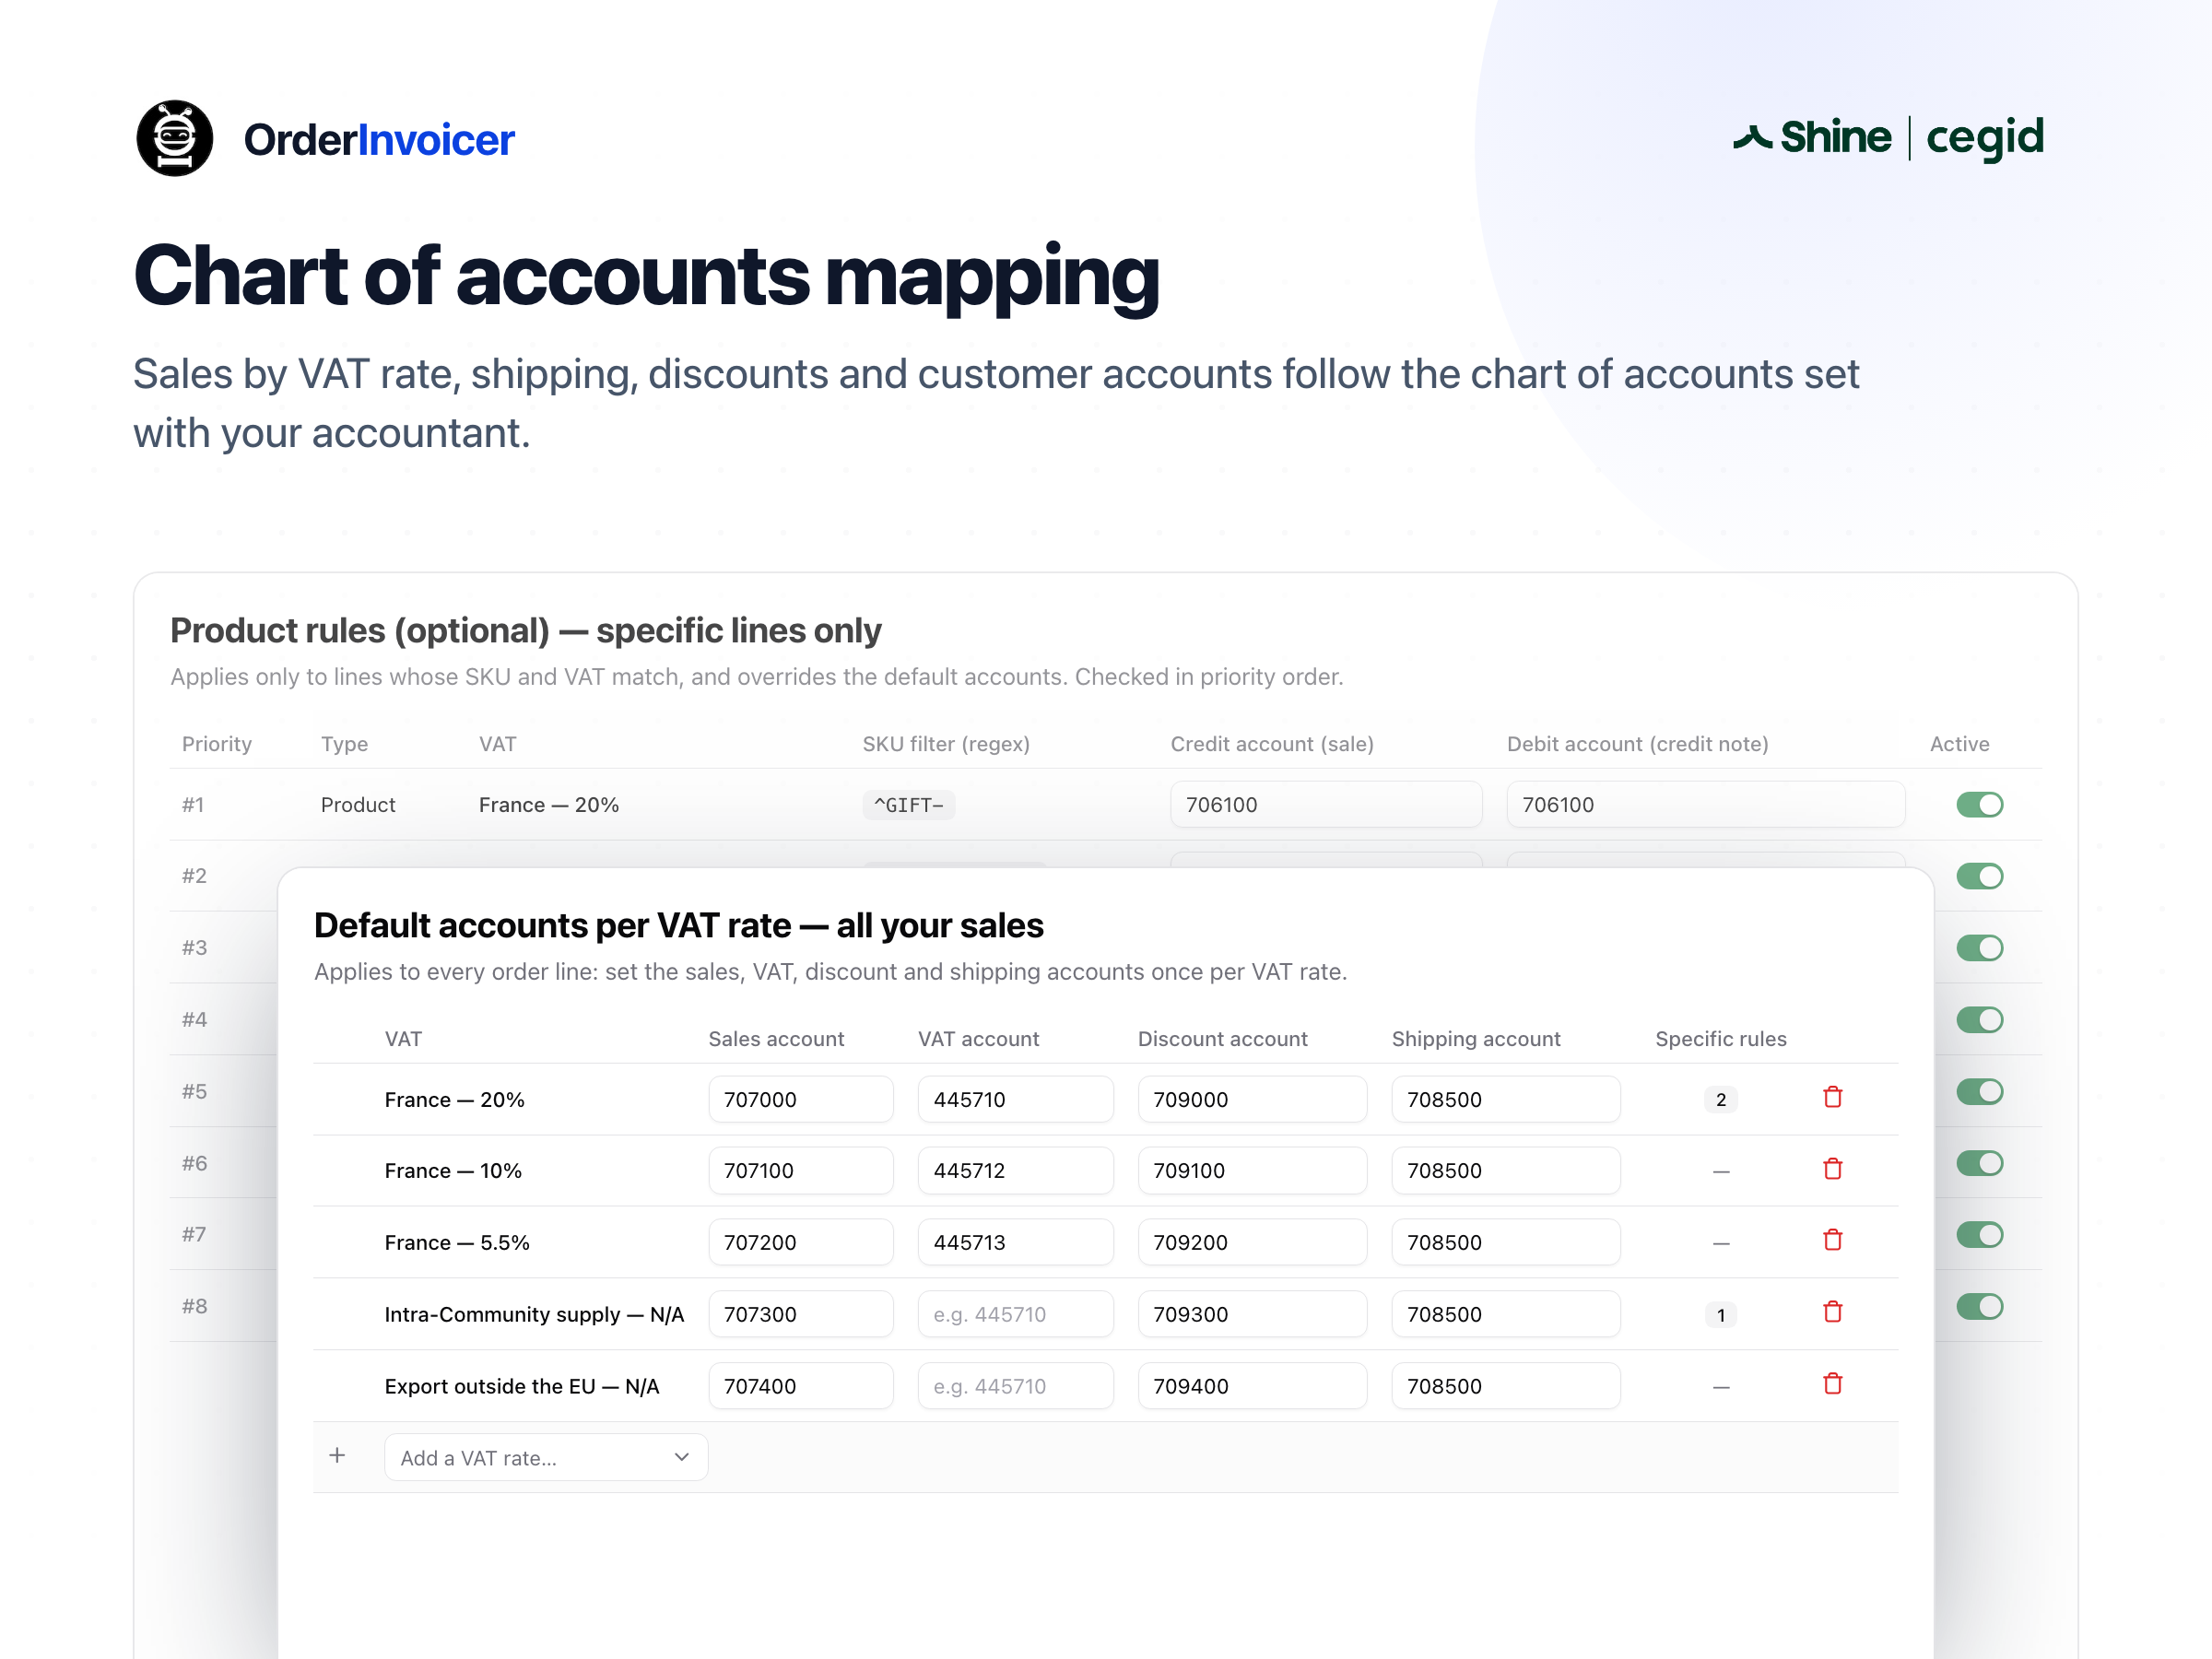Edit the France — 20% discount account 709000

(1252, 1100)
